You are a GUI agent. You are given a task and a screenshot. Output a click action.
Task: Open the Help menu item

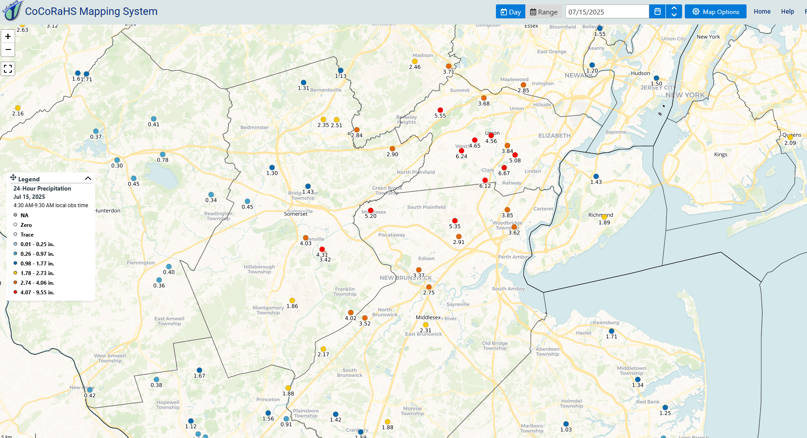click(x=787, y=12)
